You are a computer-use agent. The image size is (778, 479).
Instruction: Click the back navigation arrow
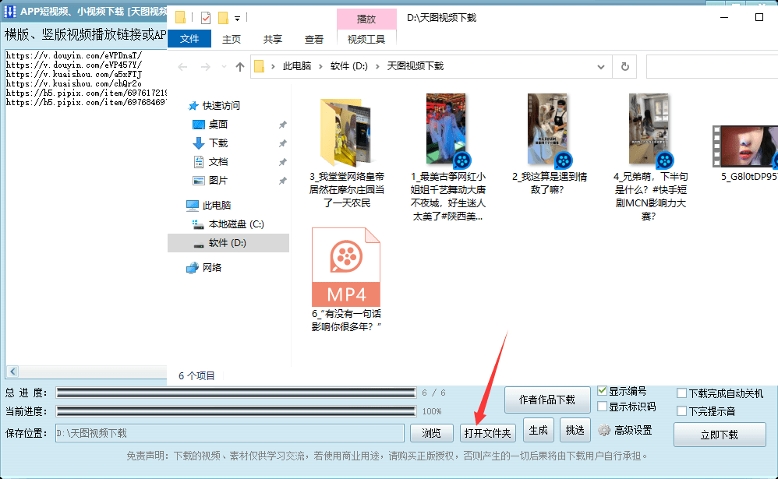tap(182, 66)
